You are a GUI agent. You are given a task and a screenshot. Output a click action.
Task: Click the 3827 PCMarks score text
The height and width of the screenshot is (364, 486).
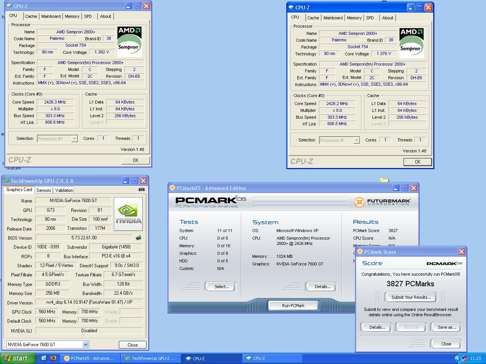click(x=410, y=284)
